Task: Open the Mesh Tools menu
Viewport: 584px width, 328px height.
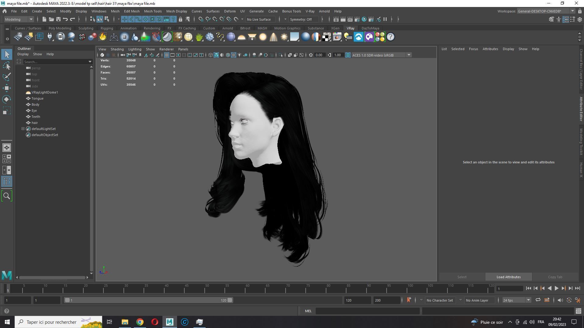Action: [153, 11]
